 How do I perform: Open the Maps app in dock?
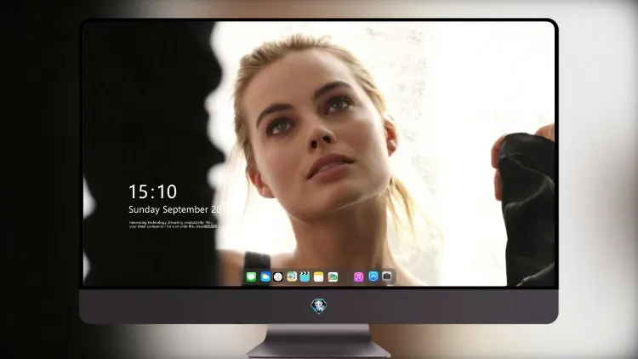click(292, 276)
